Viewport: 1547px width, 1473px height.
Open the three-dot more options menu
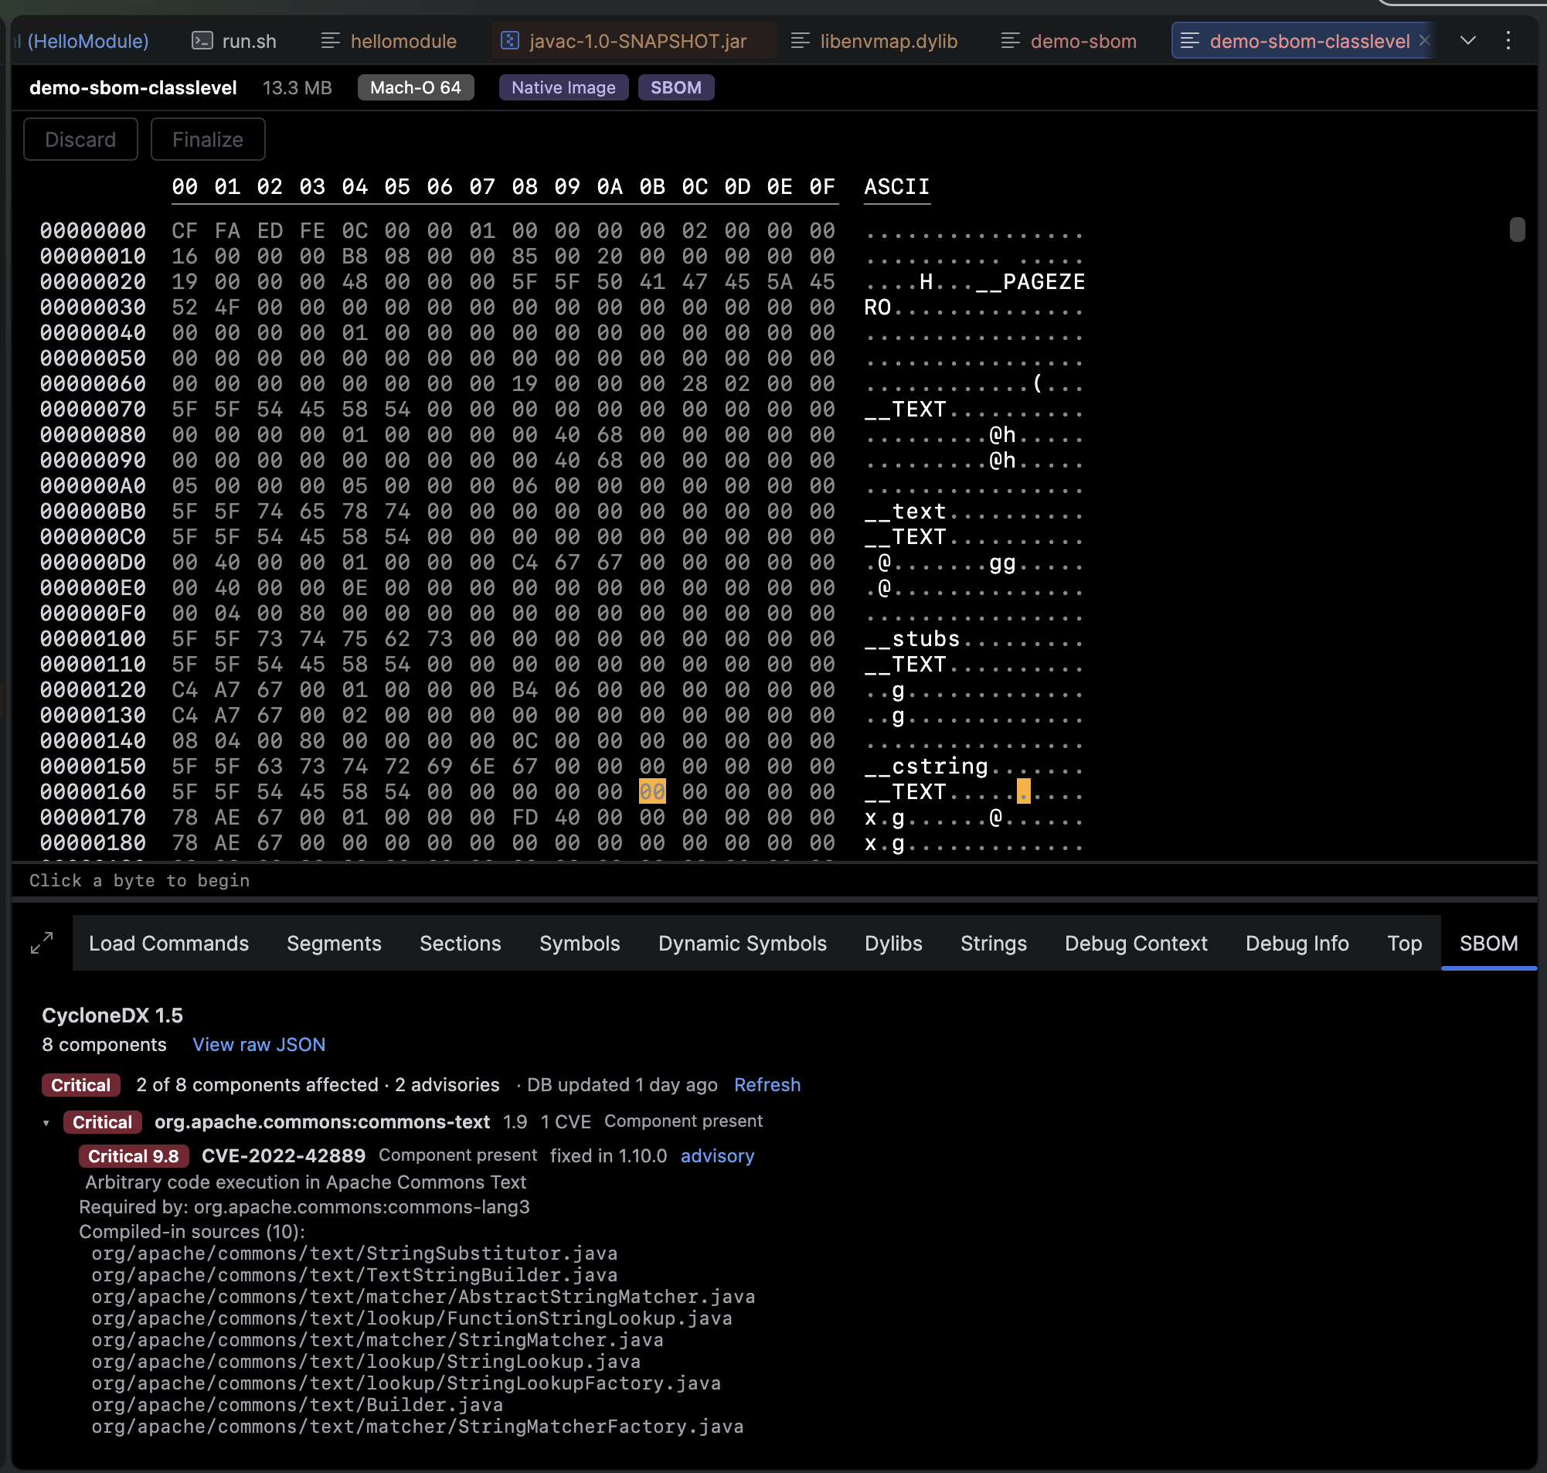click(x=1508, y=40)
